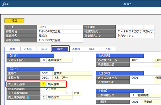
Task: Switch to the ご担当 tab
Action: point(28,49)
